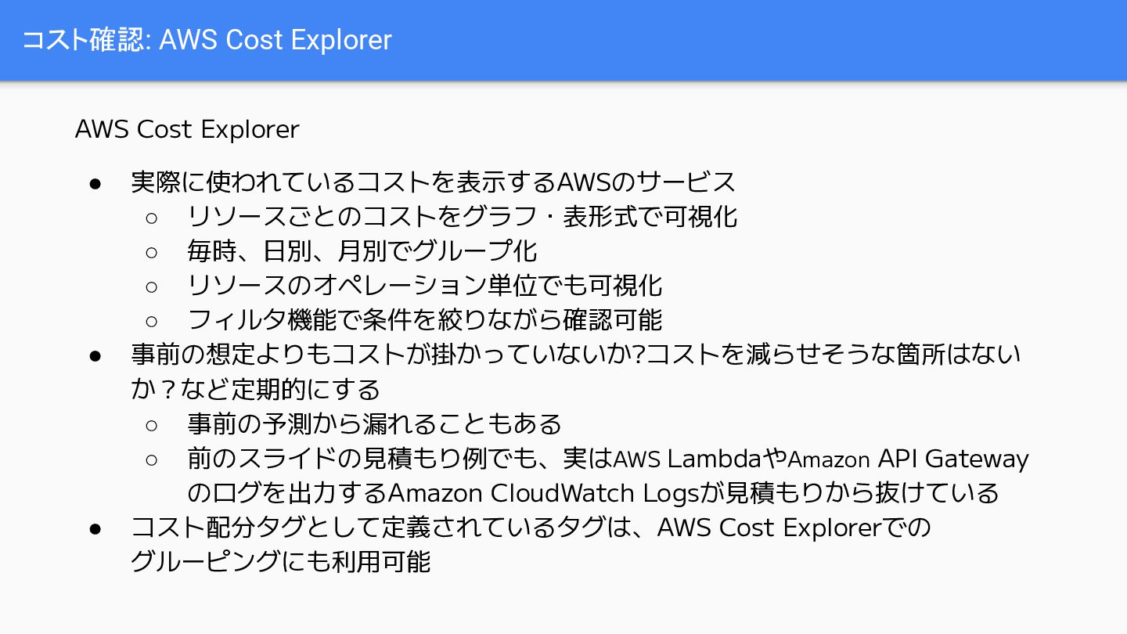
Task: Click the slide title "コスト確認: AWS Cost Explorer"
Action: [x=207, y=40]
